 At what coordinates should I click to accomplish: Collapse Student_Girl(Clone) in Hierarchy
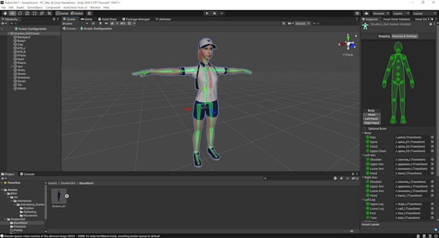(8, 34)
